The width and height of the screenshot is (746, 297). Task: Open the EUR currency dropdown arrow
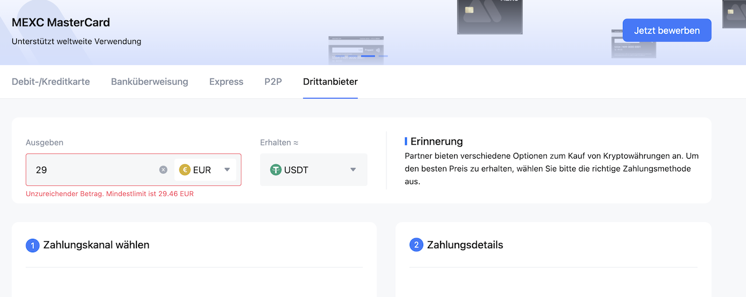coord(227,170)
